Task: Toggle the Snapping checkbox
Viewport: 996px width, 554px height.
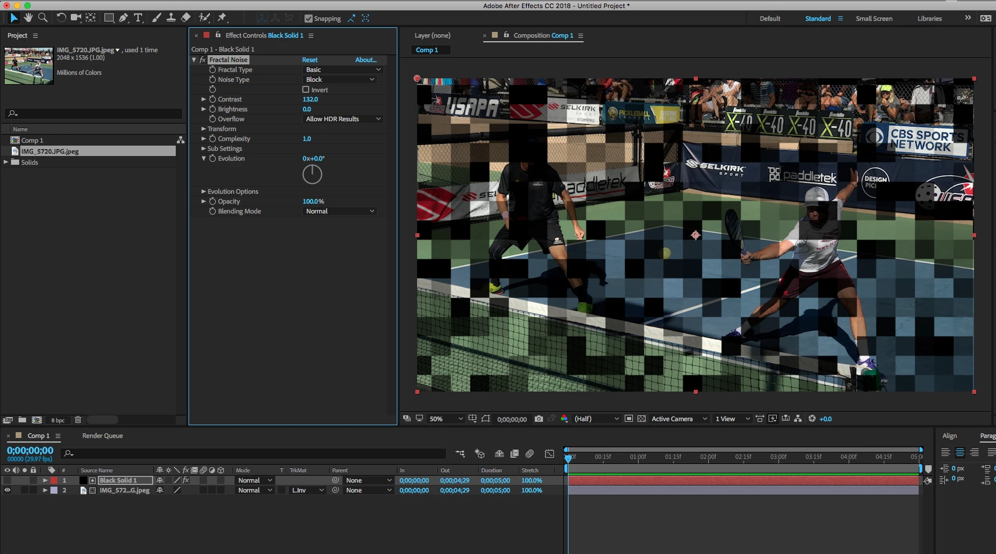Action: pos(309,19)
